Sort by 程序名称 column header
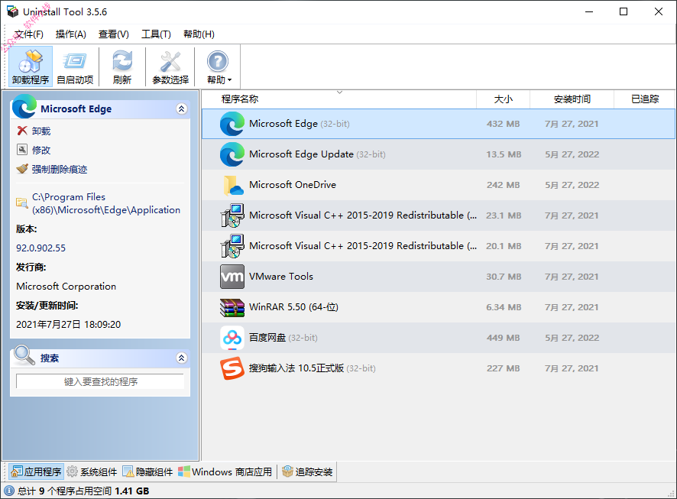677x499 pixels. click(339, 99)
